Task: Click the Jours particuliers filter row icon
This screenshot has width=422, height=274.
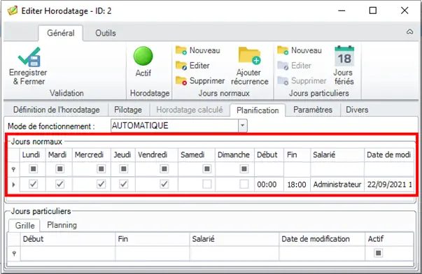Action: pyautogui.click(x=14, y=253)
